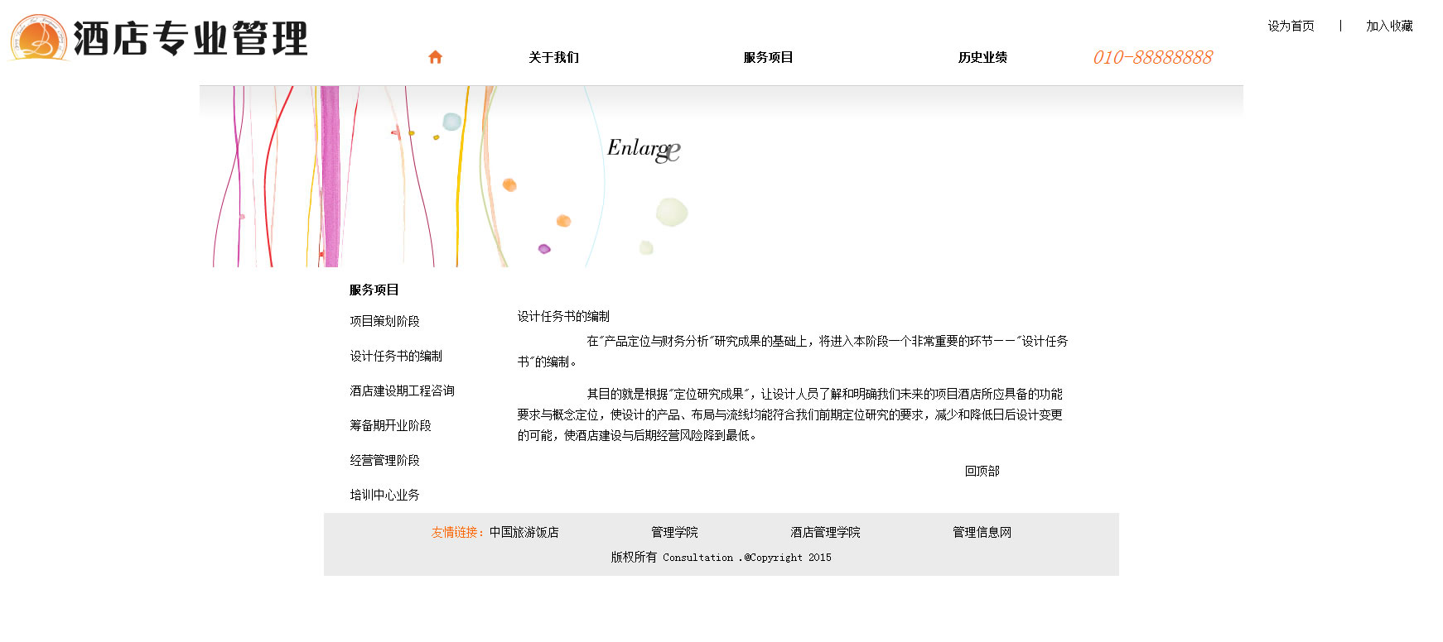Open 筹备期开业阶段 sidebar item
The image size is (1443, 642).
390,425
